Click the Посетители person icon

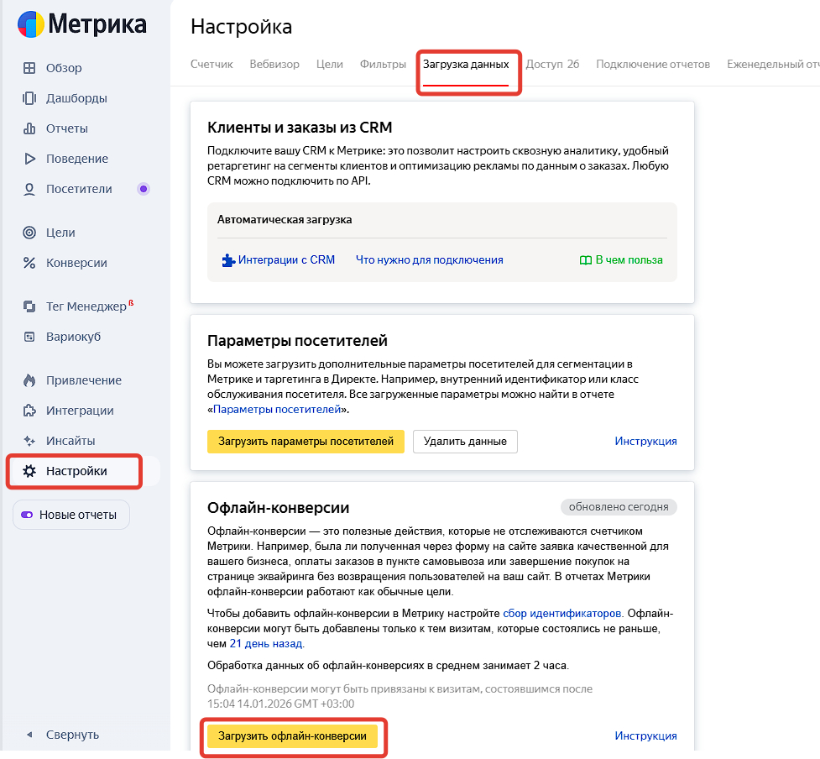(29, 190)
